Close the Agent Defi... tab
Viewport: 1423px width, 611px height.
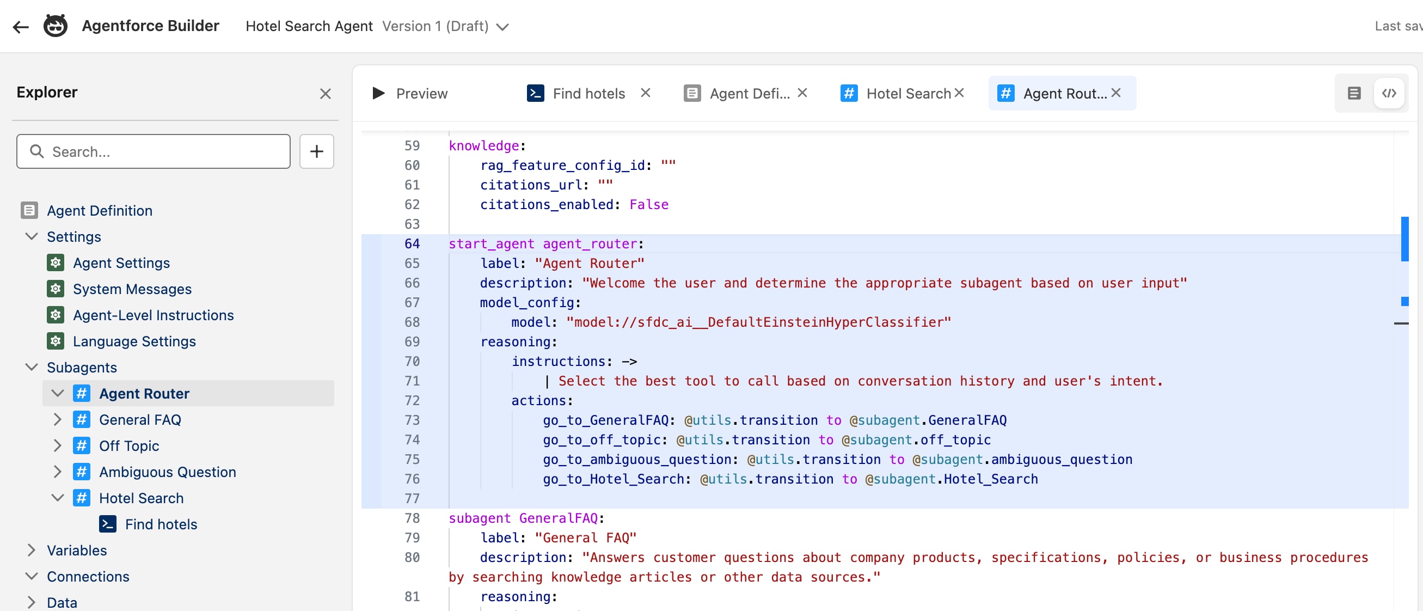[802, 93]
